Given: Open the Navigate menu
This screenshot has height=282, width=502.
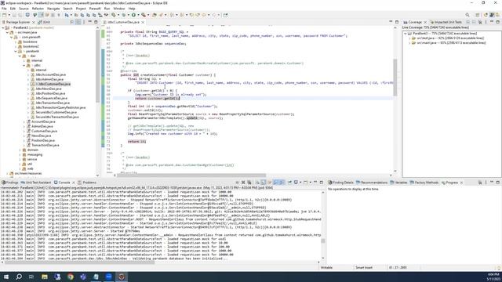Looking at the screenshot, I should click(53, 9).
